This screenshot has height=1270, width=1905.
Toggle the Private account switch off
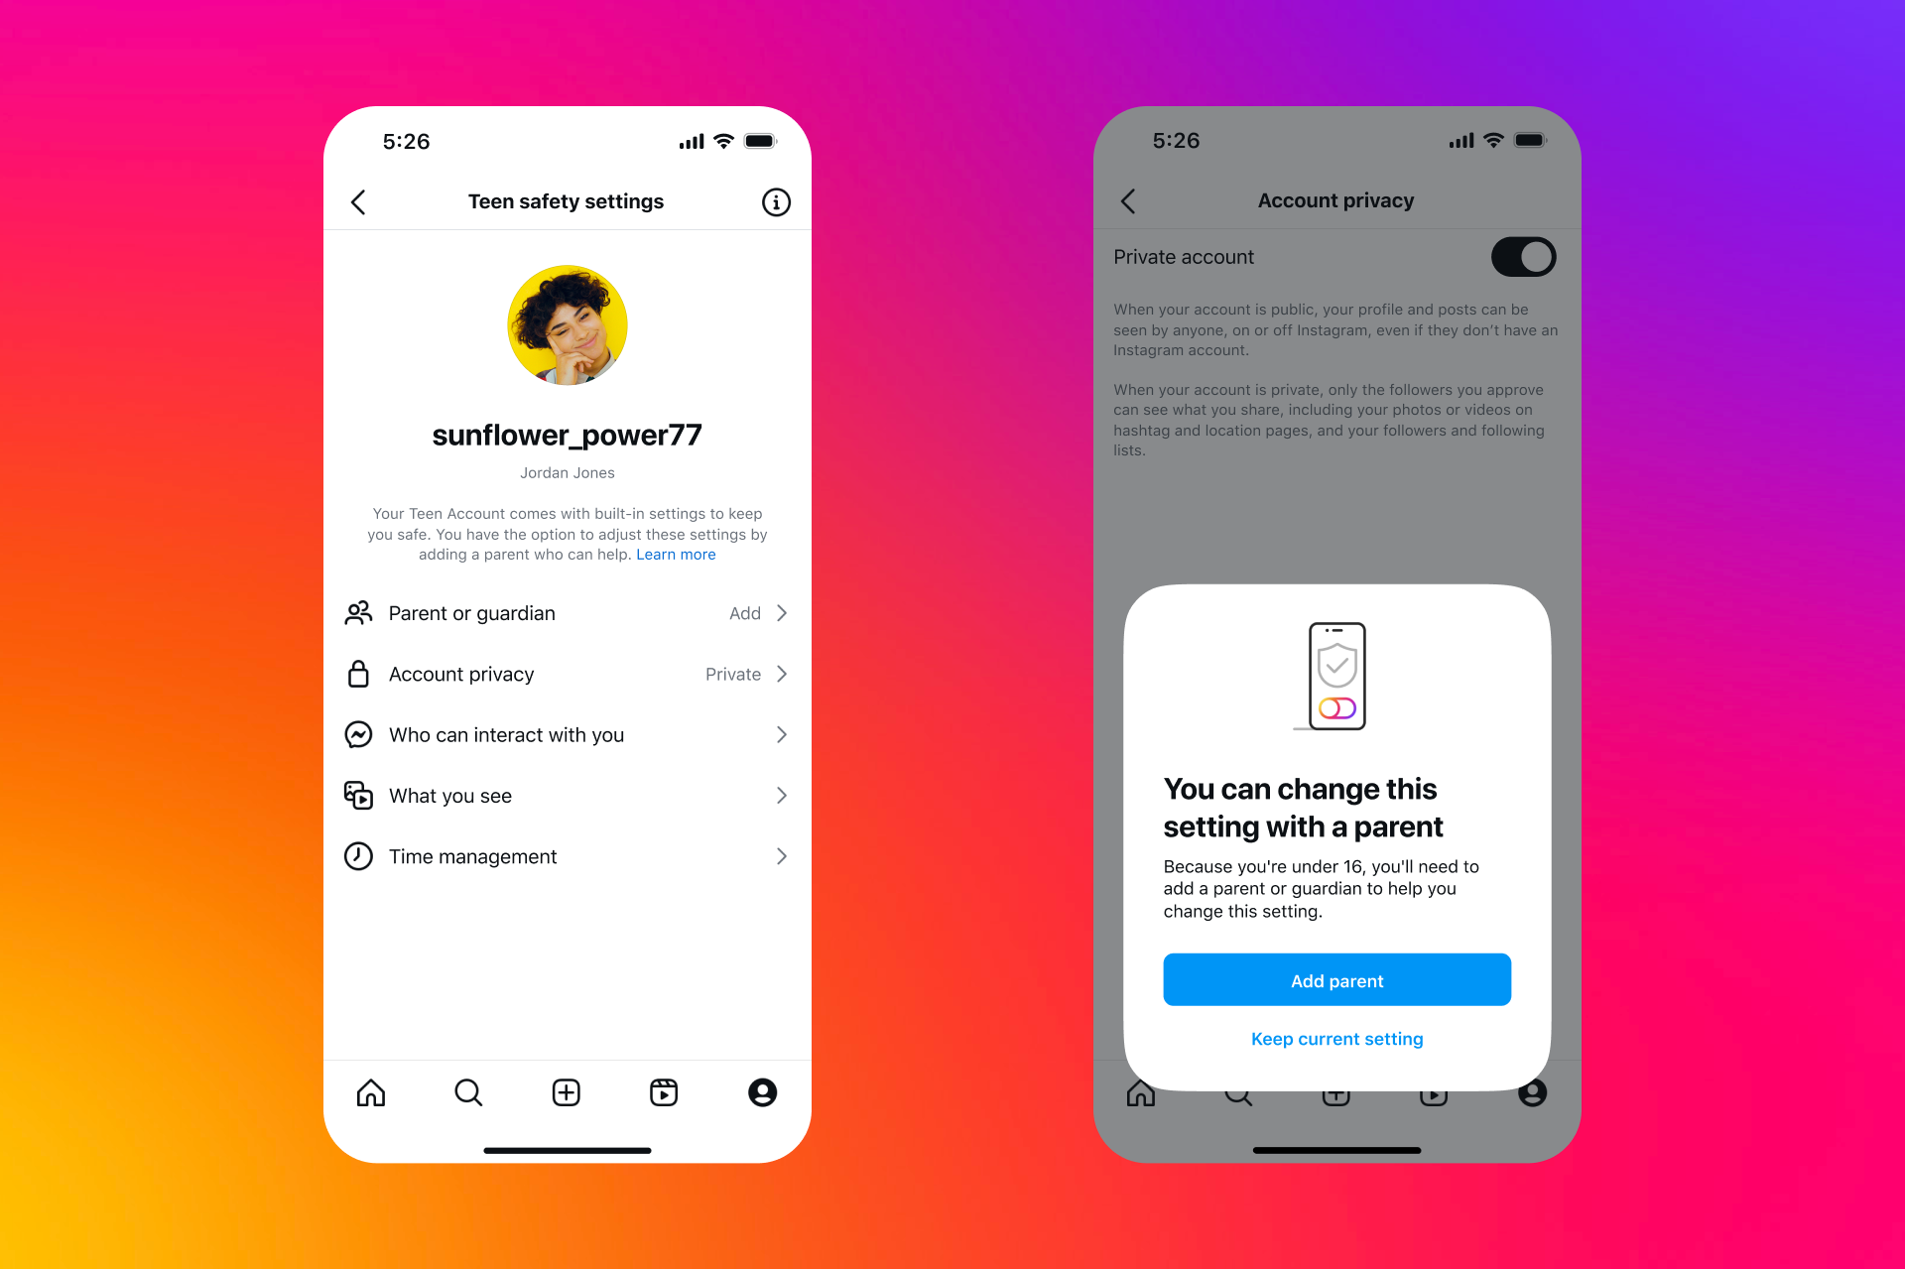[1524, 257]
